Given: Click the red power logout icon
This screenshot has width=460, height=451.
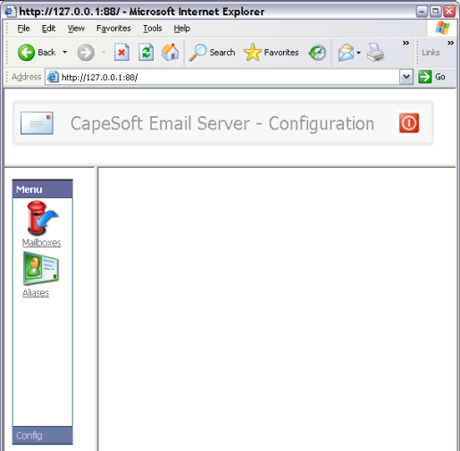Looking at the screenshot, I should (x=409, y=123).
